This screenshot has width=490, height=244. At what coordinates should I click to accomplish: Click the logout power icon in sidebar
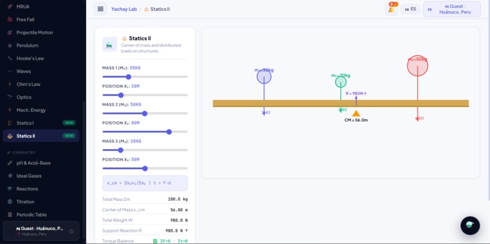tap(71, 231)
